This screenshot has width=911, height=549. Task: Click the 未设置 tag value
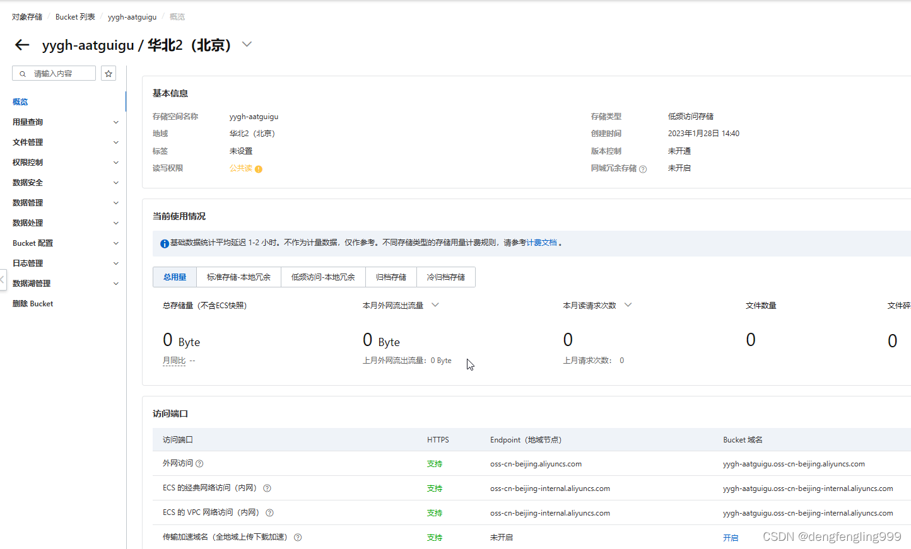pyautogui.click(x=241, y=151)
